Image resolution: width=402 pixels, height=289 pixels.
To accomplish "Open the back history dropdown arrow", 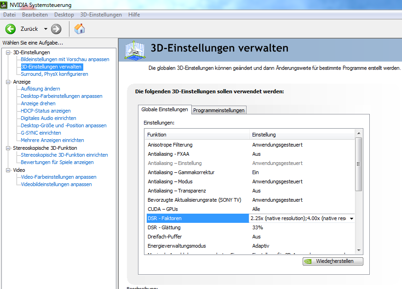I will [46, 29].
